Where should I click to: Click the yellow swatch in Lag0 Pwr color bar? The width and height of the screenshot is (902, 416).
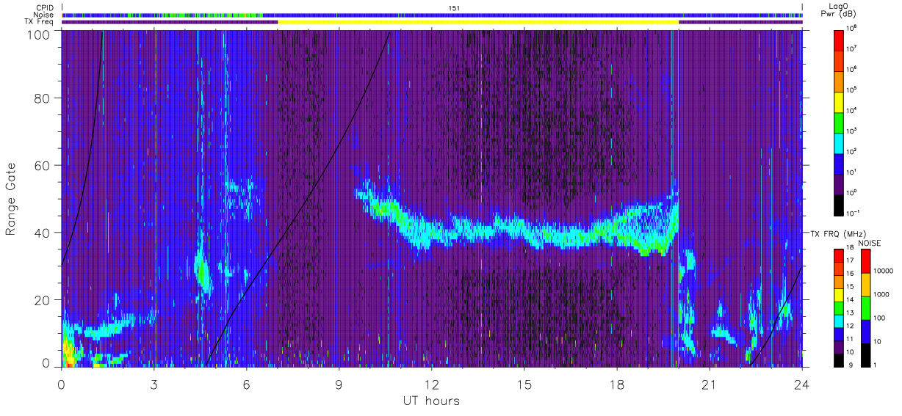[x=839, y=102]
